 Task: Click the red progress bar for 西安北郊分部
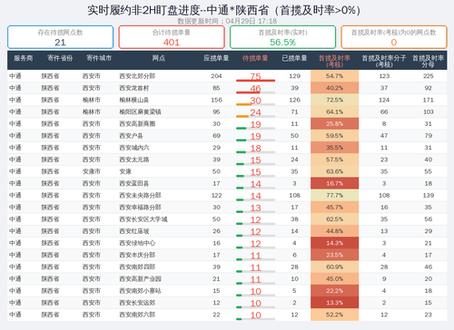tap(255, 81)
